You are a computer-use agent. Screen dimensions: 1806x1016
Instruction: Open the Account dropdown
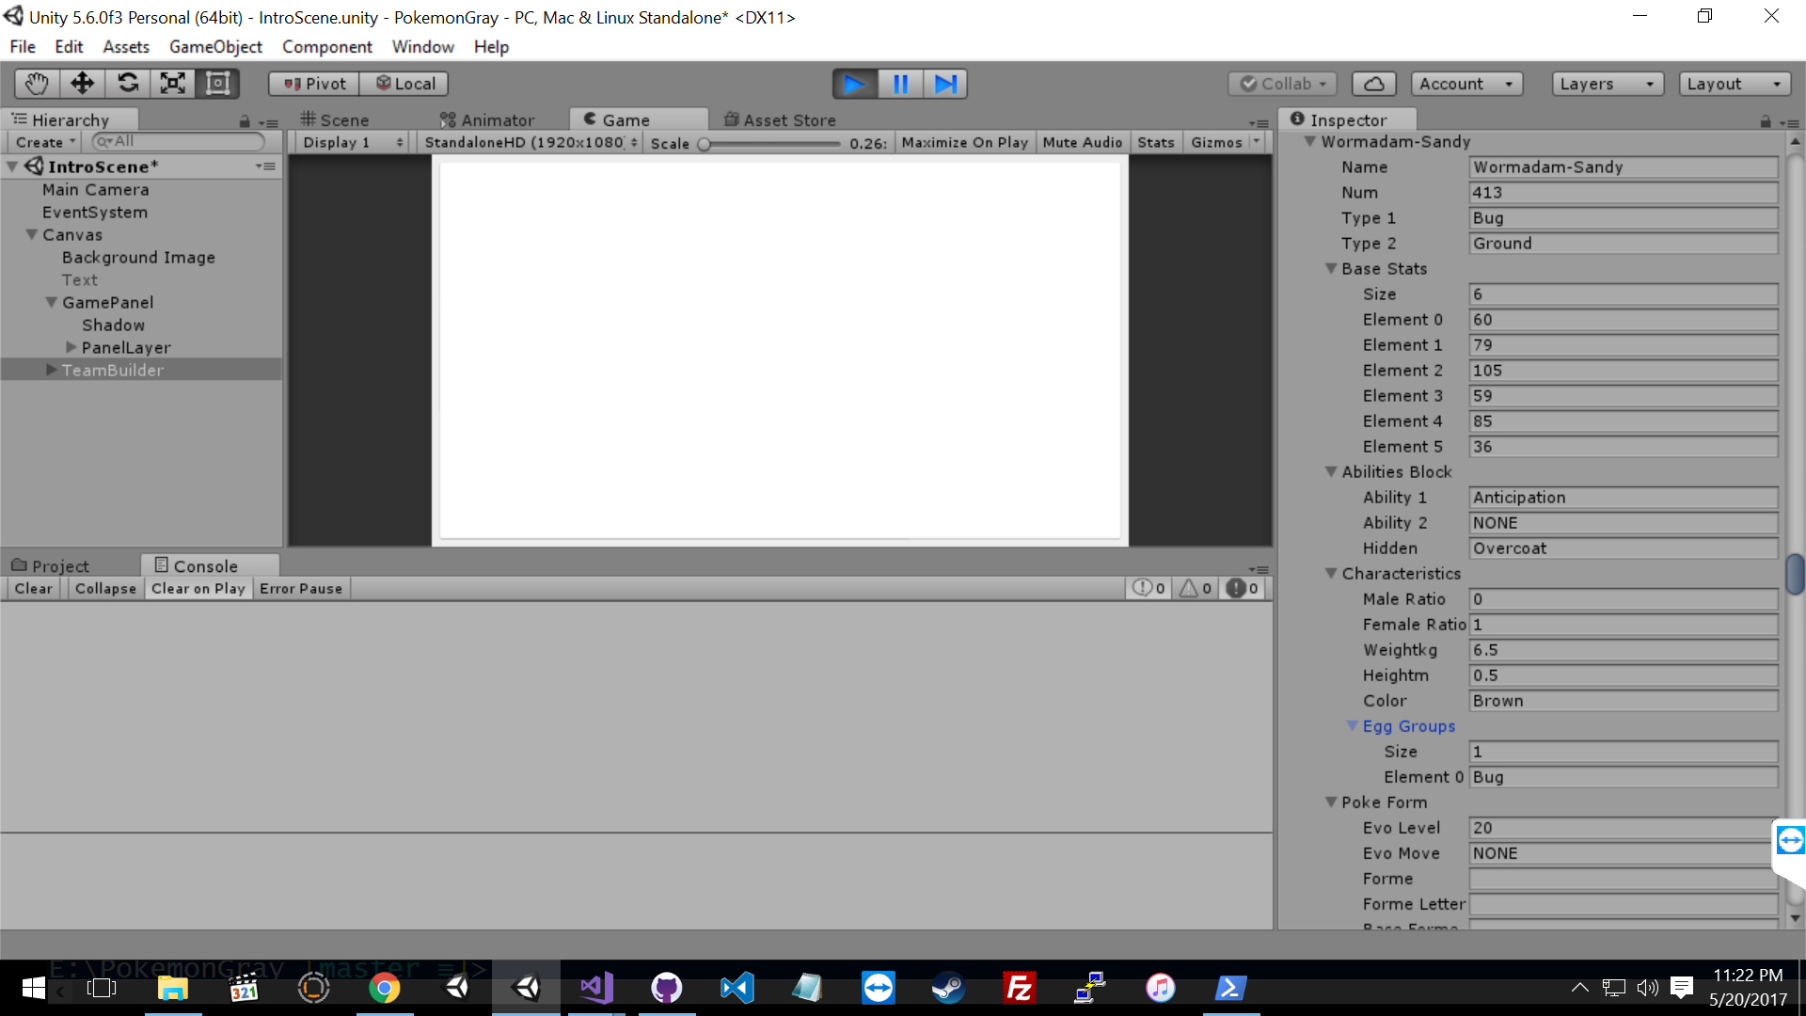pyautogui.click(x=1466, y=84)
